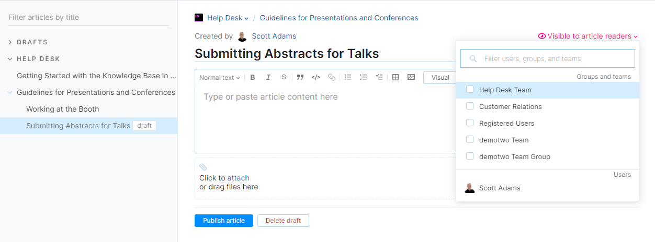Expand the DRAFTS section
The height and width of the screenshot is (242, 655).
coord(10,42)
